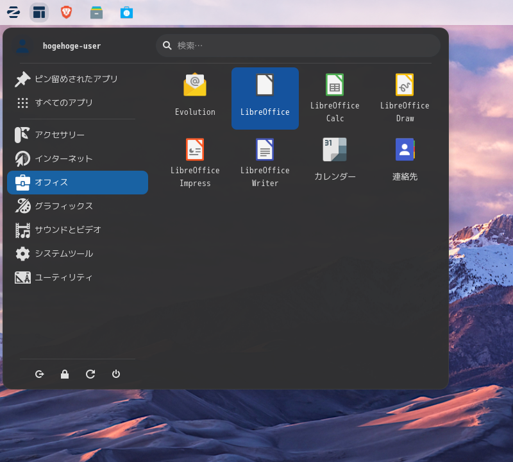Image resolution: width=513 pixels, height=462 pixels.
Task: Select the システムツール category
Action: (78, 253)
